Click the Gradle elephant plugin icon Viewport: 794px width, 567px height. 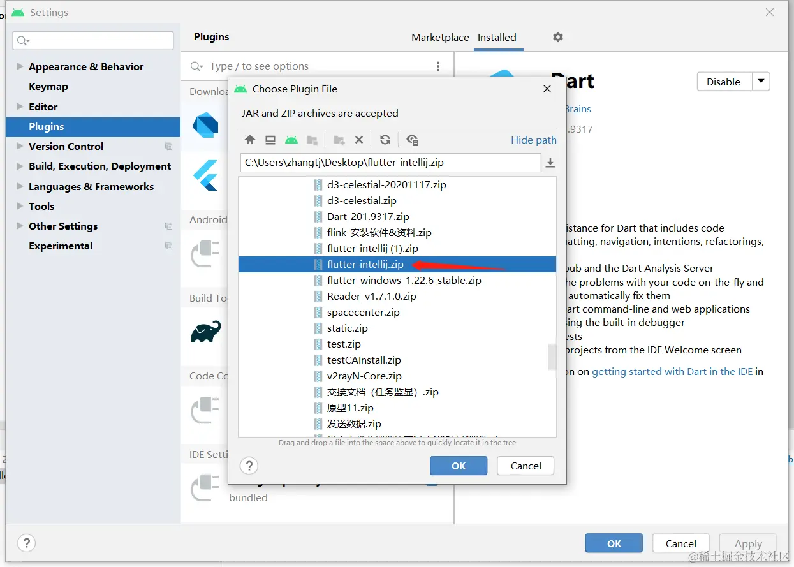(x=206, y=332)
